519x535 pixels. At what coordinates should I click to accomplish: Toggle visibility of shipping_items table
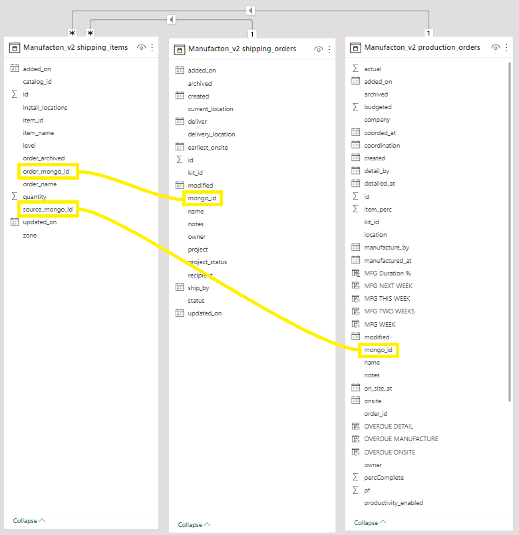tap(141, 48)
